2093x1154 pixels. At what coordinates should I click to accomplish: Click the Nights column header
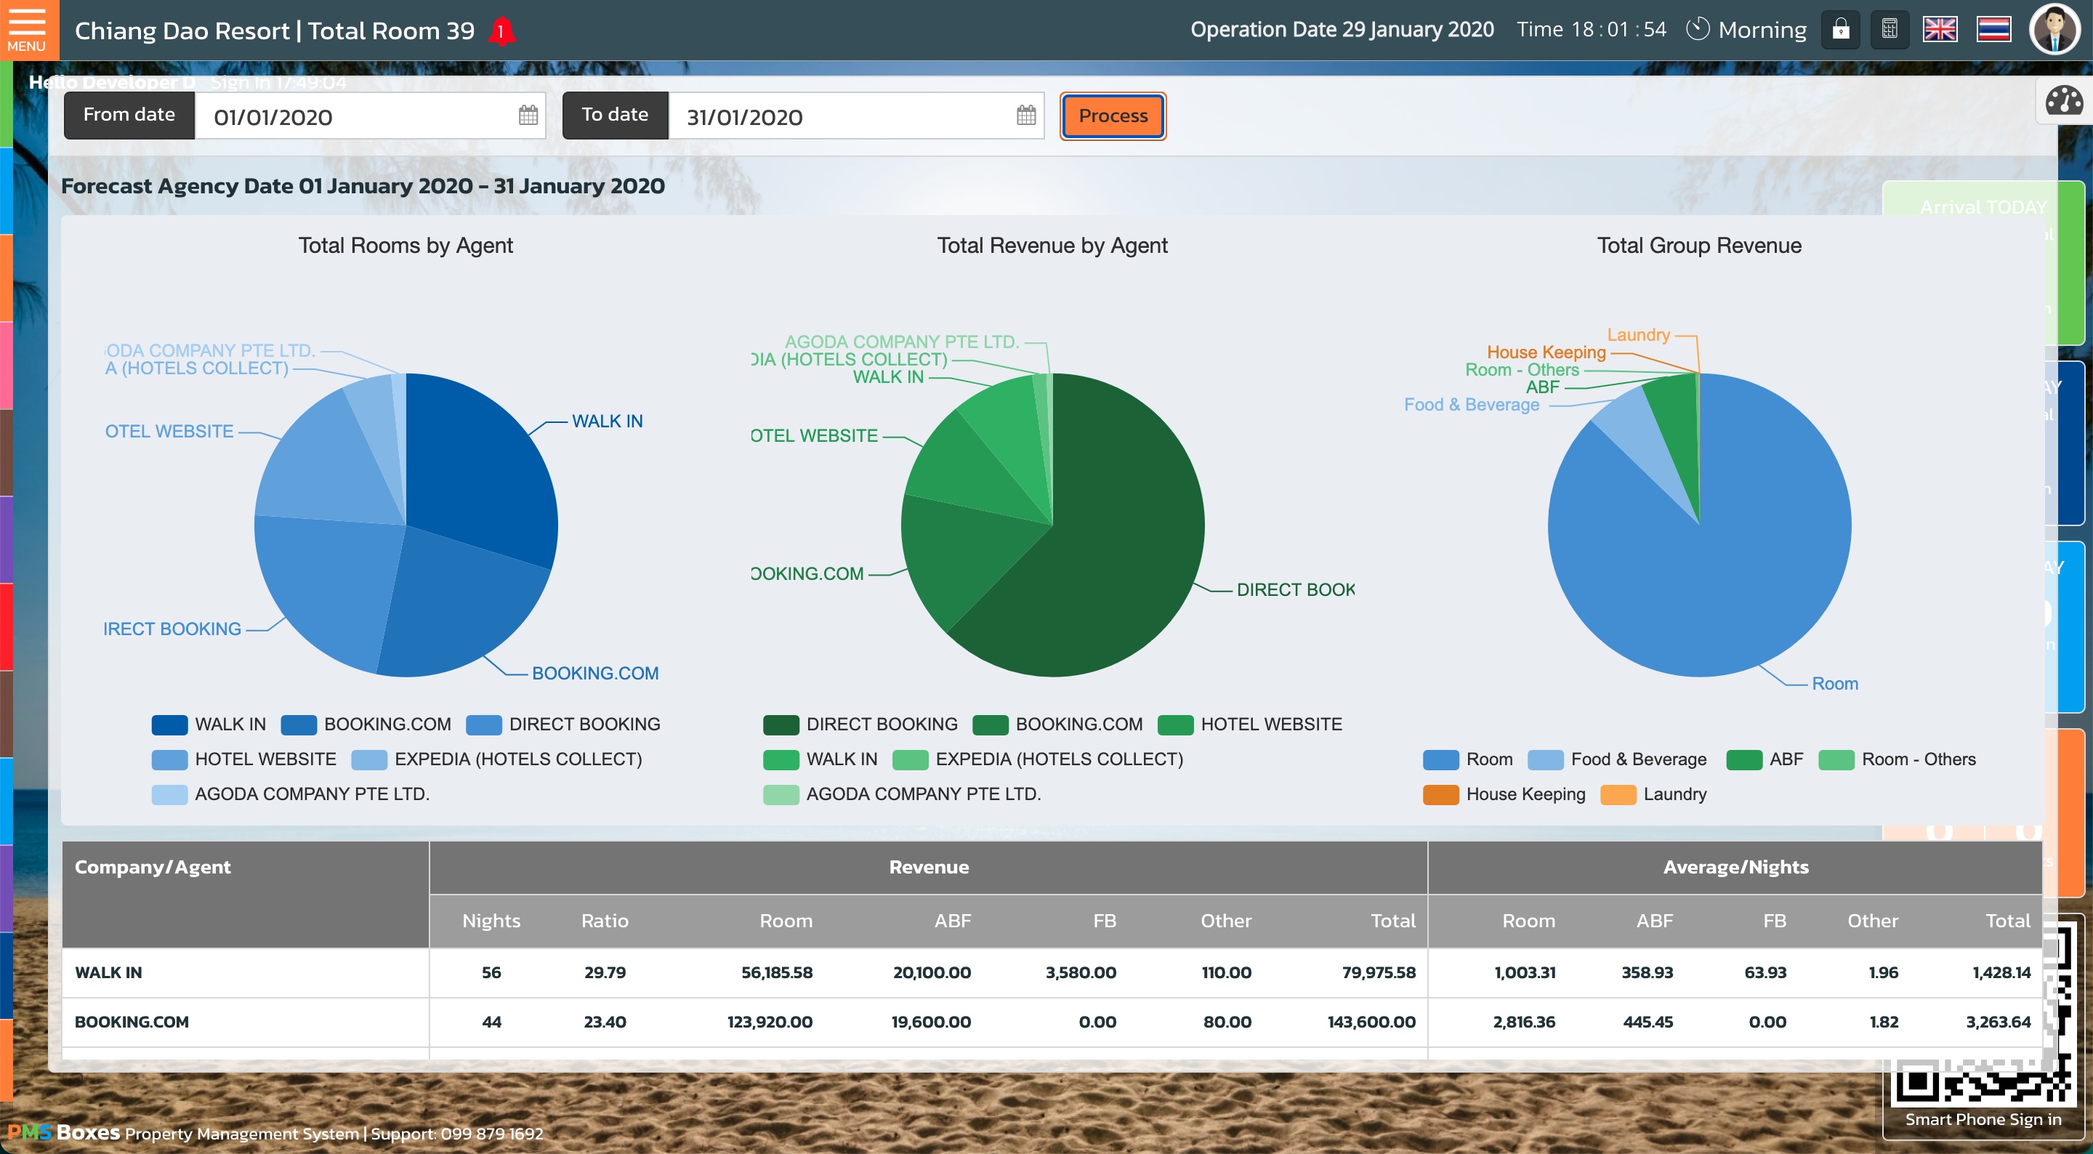point(491,921)
